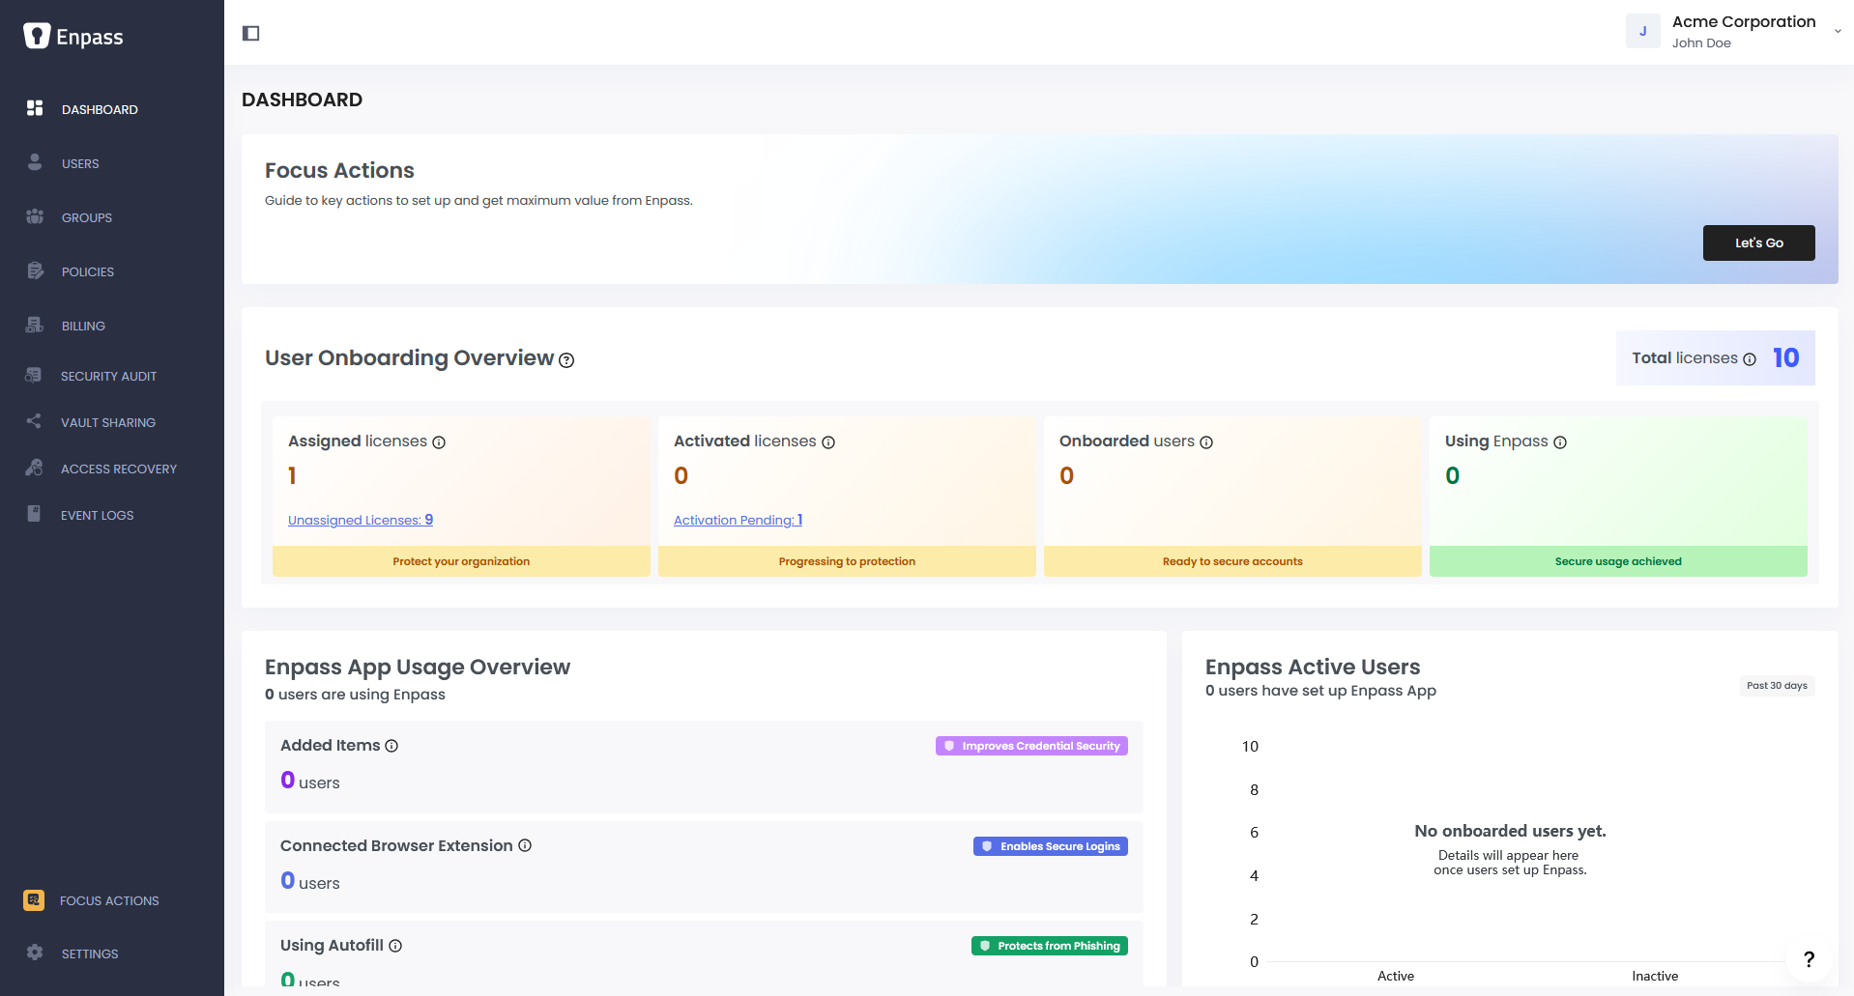Expand the Acme Corporation account dropdown arrow
This screenshot has height=996, width=1854.
1838,31
